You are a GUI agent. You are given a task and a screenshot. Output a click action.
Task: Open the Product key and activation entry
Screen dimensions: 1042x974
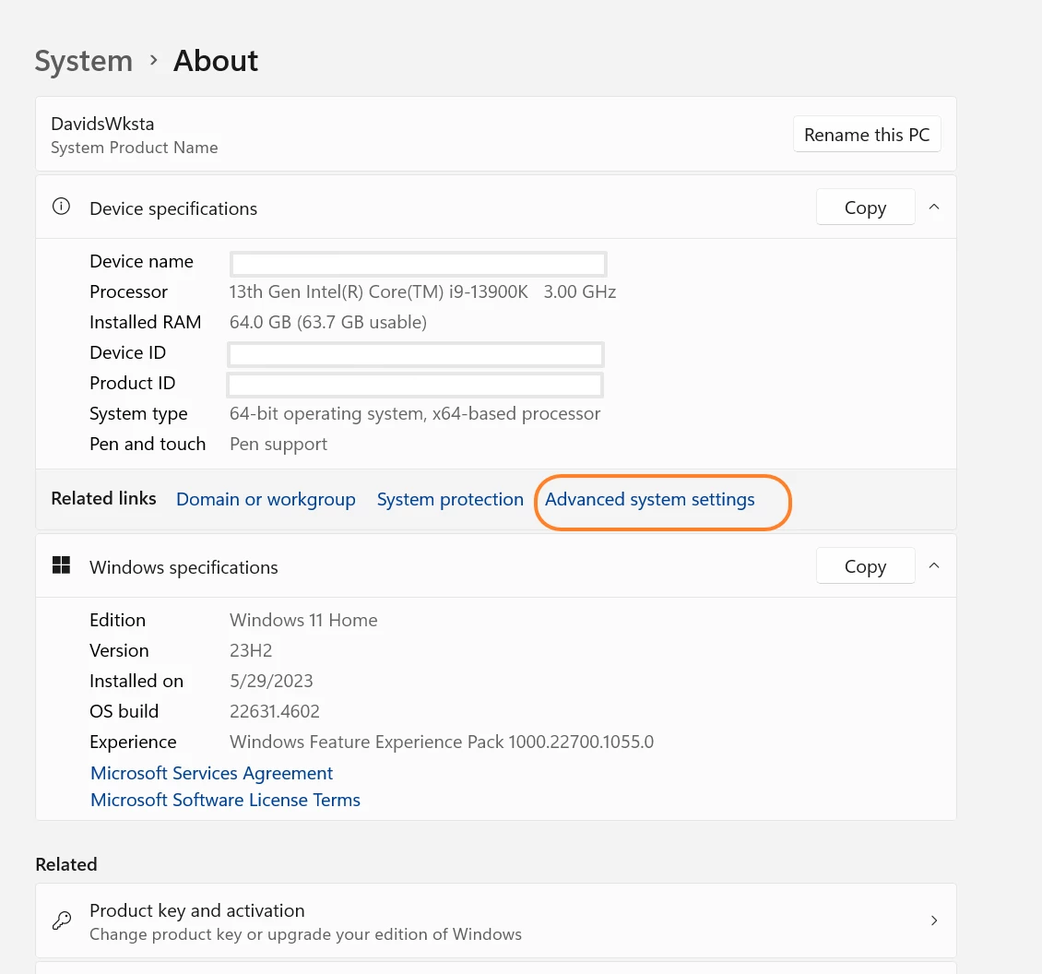[496, 921]
